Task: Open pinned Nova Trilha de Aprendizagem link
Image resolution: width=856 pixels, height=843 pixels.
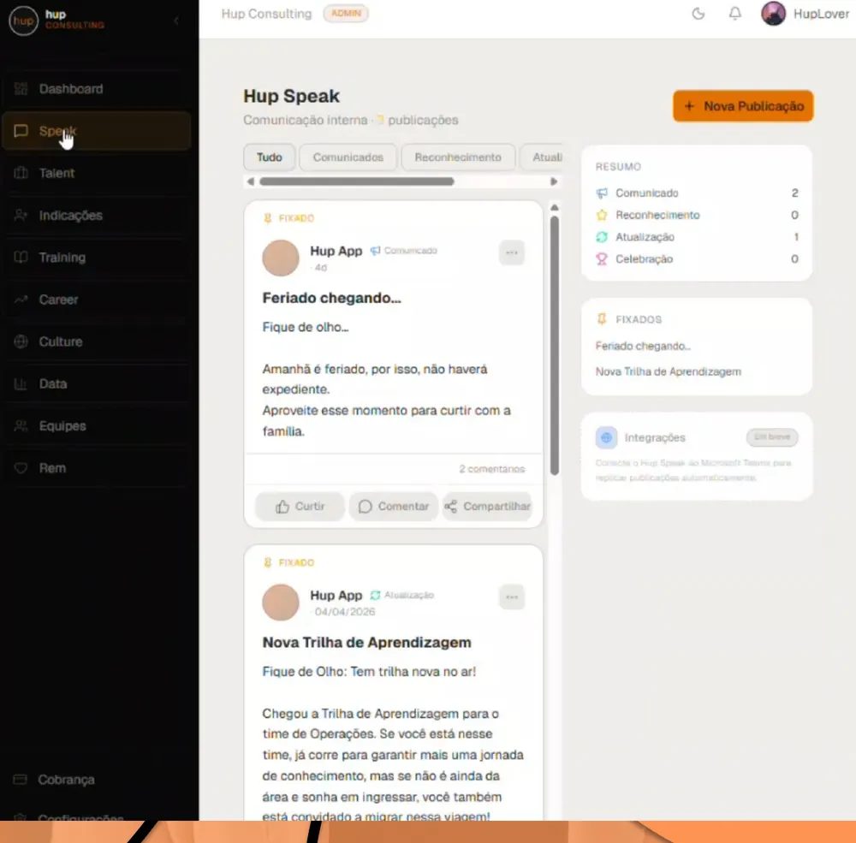Action: (669, 371)
